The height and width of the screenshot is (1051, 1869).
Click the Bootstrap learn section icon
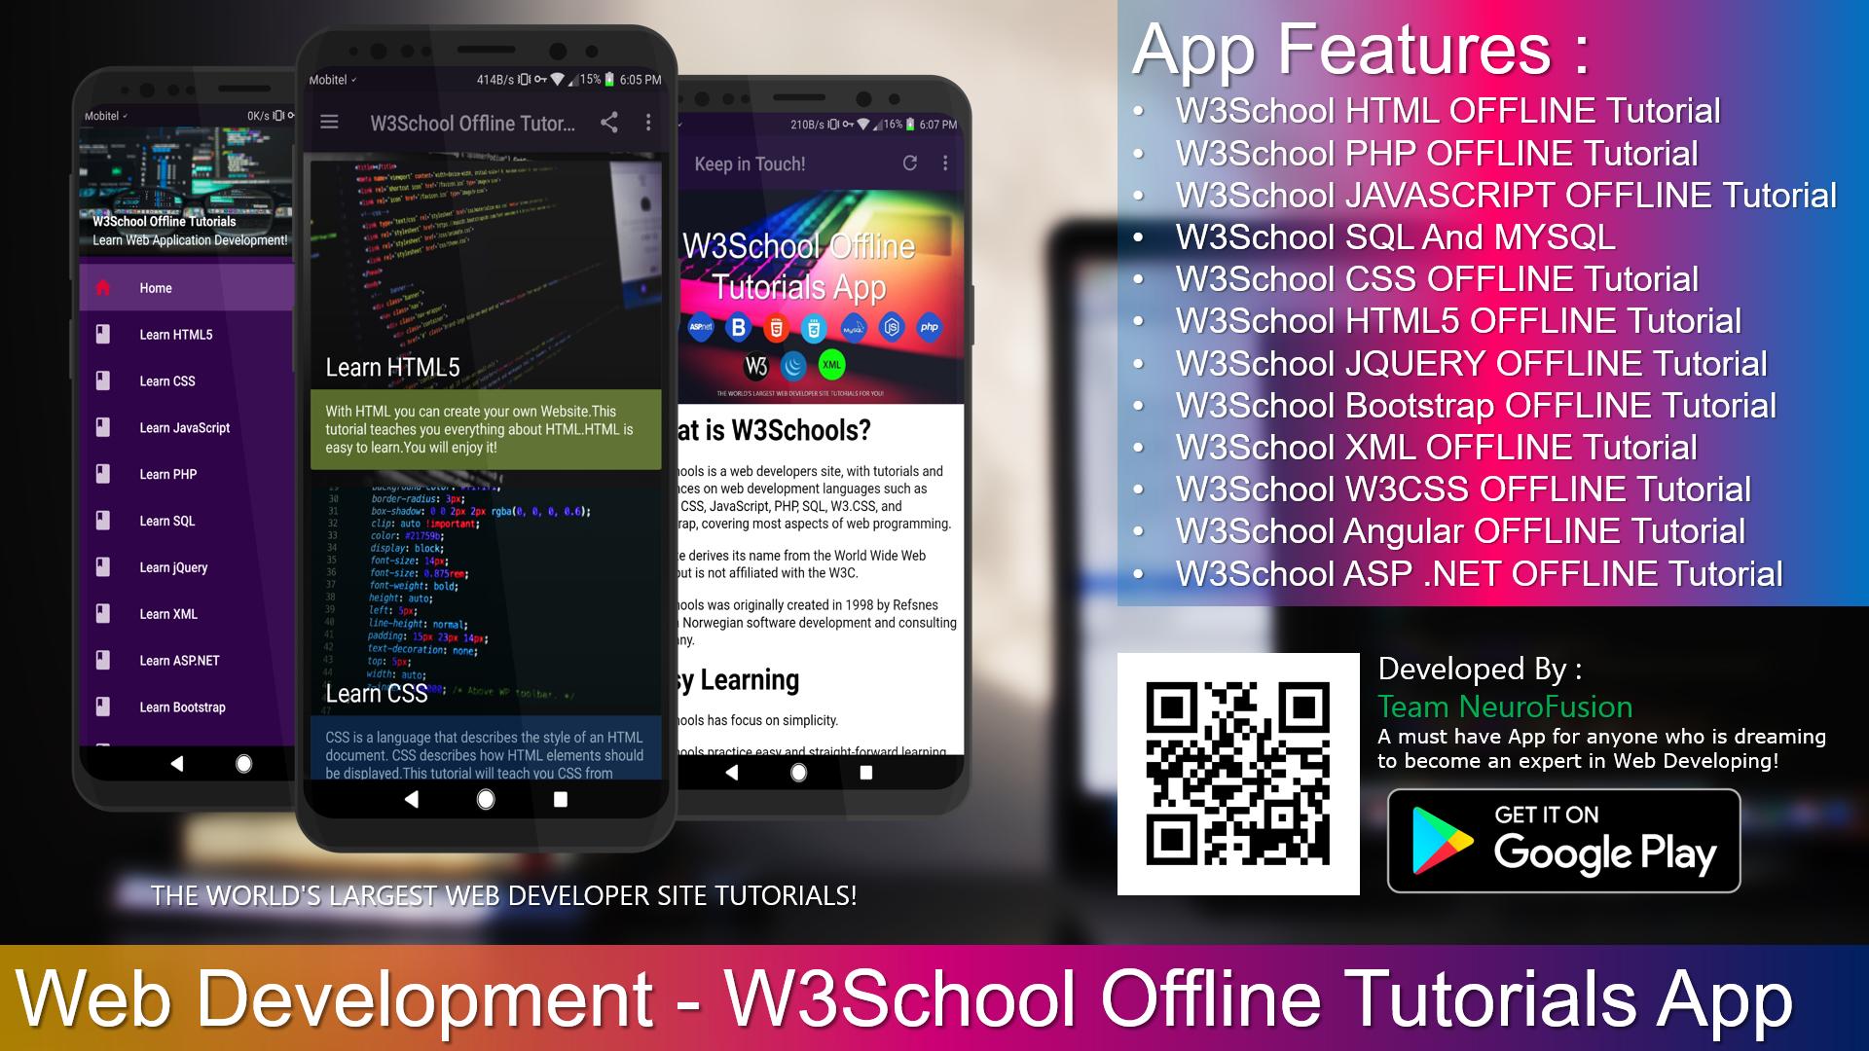104,705
